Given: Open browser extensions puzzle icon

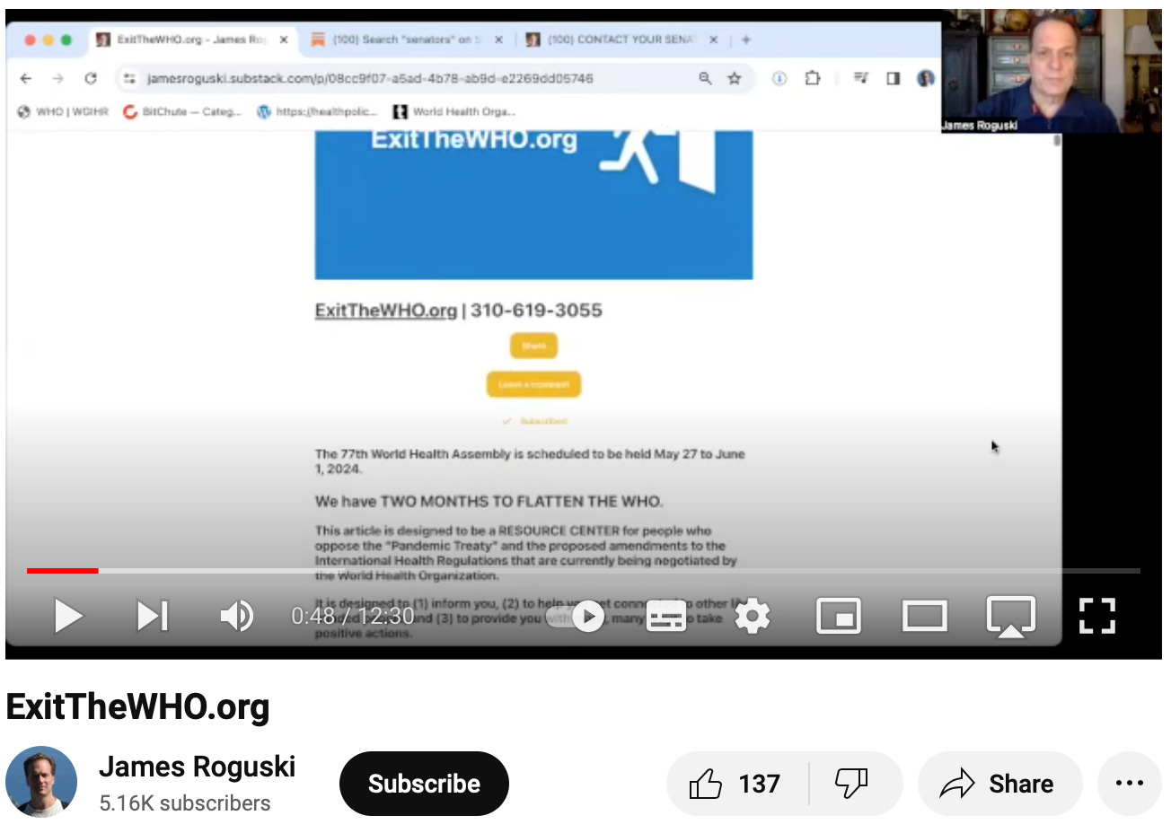Looking at the screenshot, I should [x=813, y=78].
